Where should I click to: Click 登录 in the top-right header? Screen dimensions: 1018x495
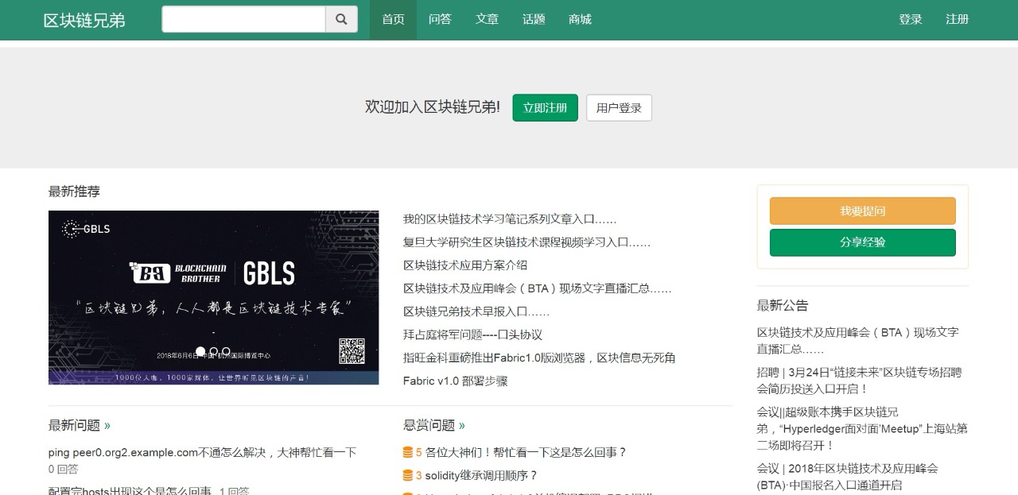[x=910, y=20]
